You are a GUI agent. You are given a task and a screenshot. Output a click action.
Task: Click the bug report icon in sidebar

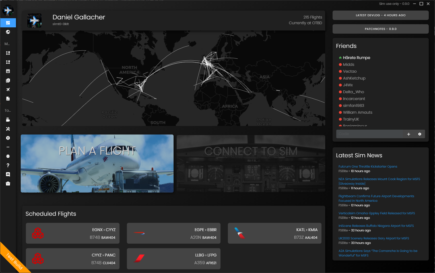[8, 156]
